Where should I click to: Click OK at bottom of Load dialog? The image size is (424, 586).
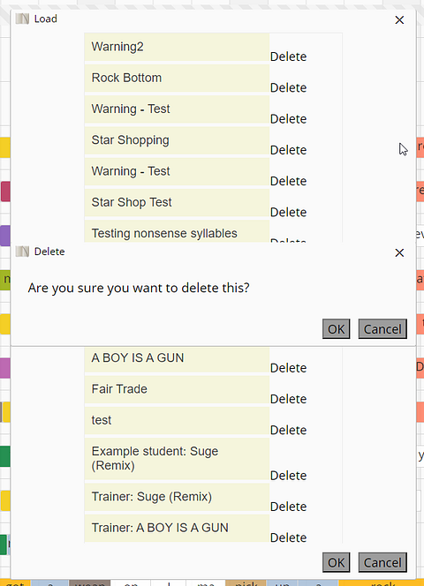(336, 562)
